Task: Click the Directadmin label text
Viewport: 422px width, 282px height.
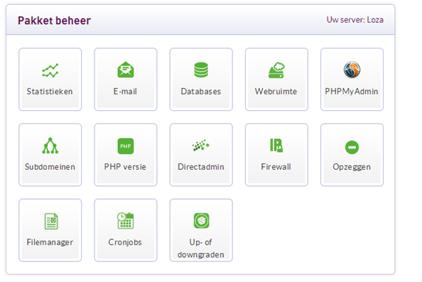Action: [x=201, y=167]
